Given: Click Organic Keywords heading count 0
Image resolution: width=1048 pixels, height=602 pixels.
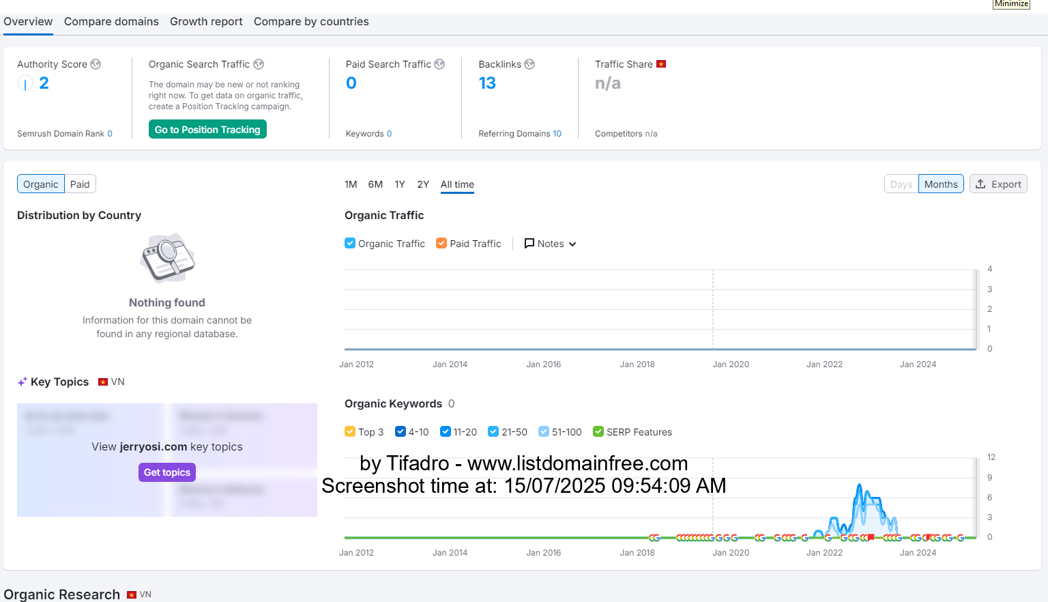Looking at the screenshot, I should coord(451,404).
